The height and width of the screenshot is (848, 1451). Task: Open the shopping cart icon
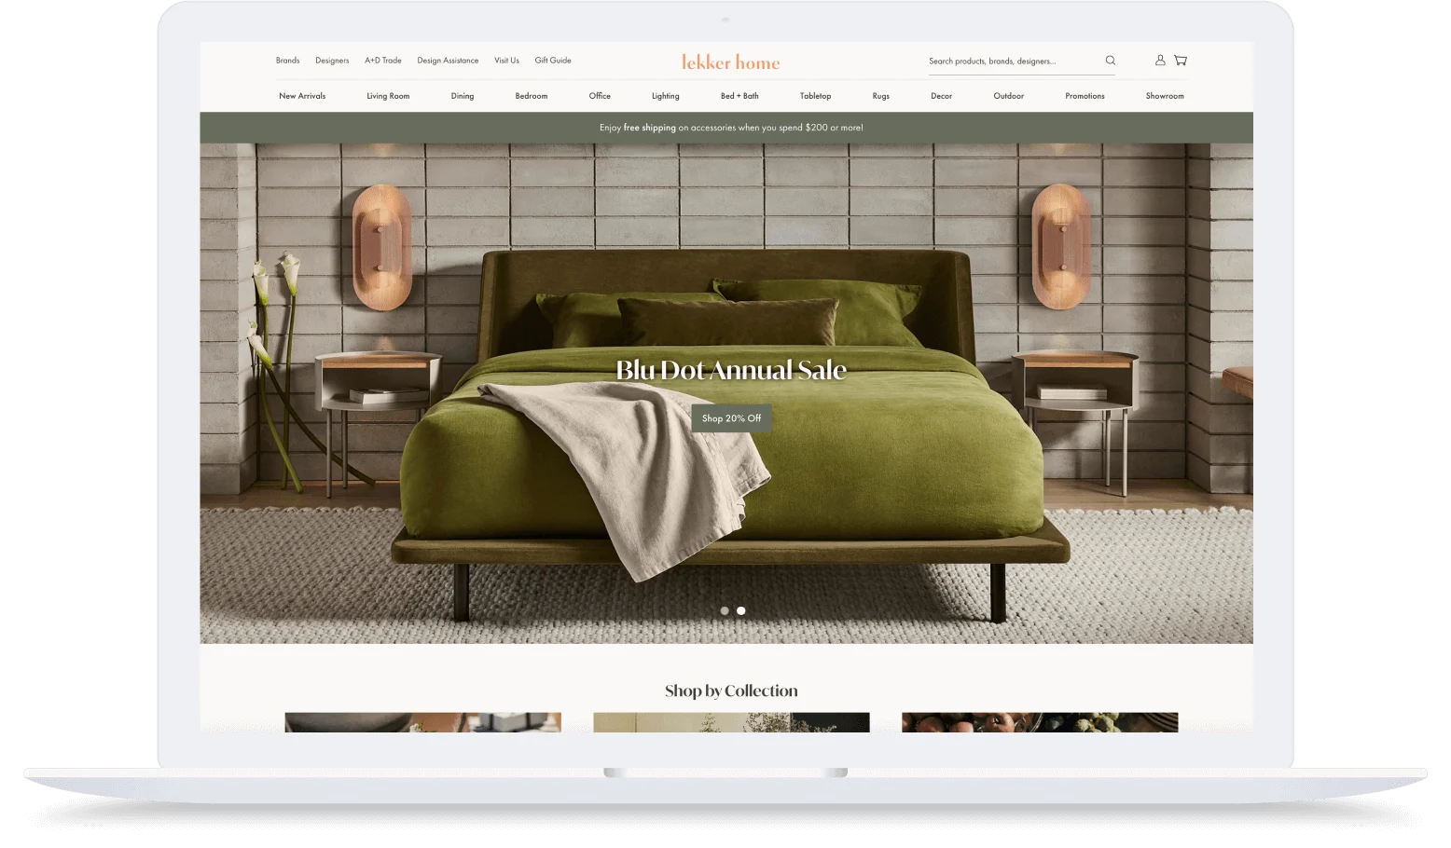1181,60
